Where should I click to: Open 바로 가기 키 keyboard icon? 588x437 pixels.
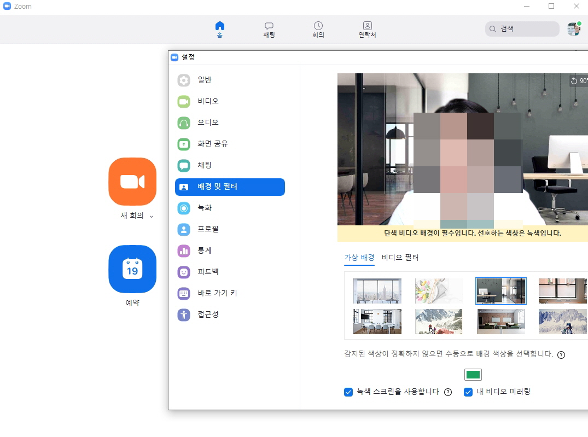click(x=184, y=293)
